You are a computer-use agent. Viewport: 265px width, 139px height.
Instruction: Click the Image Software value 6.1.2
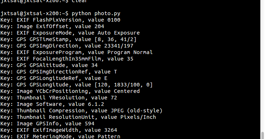click(x=96, y=104)
